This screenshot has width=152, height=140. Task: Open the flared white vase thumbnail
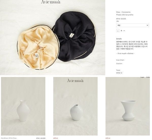pos(128,106)
